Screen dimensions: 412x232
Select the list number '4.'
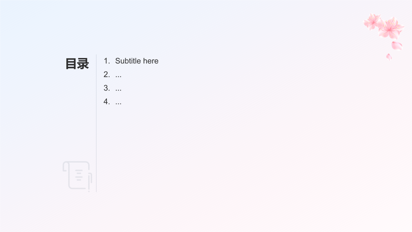click(x=107, y=101)
